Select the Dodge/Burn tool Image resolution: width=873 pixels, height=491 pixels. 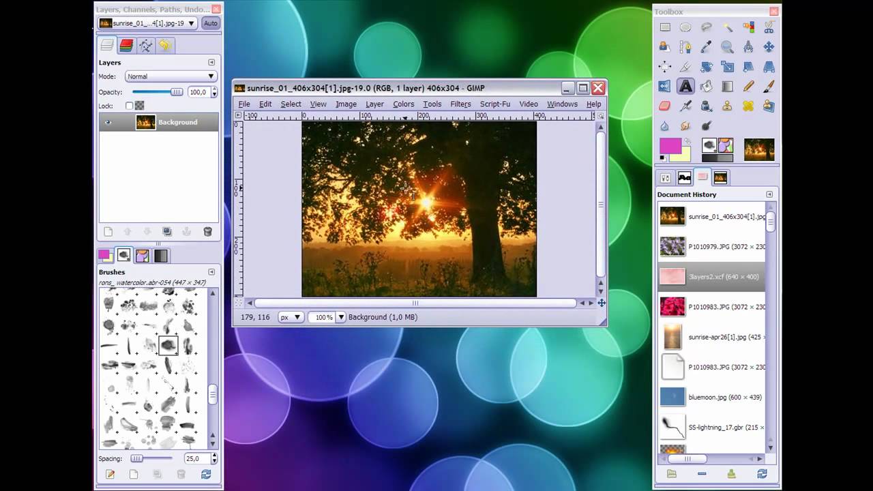click(x=707, y=126)
